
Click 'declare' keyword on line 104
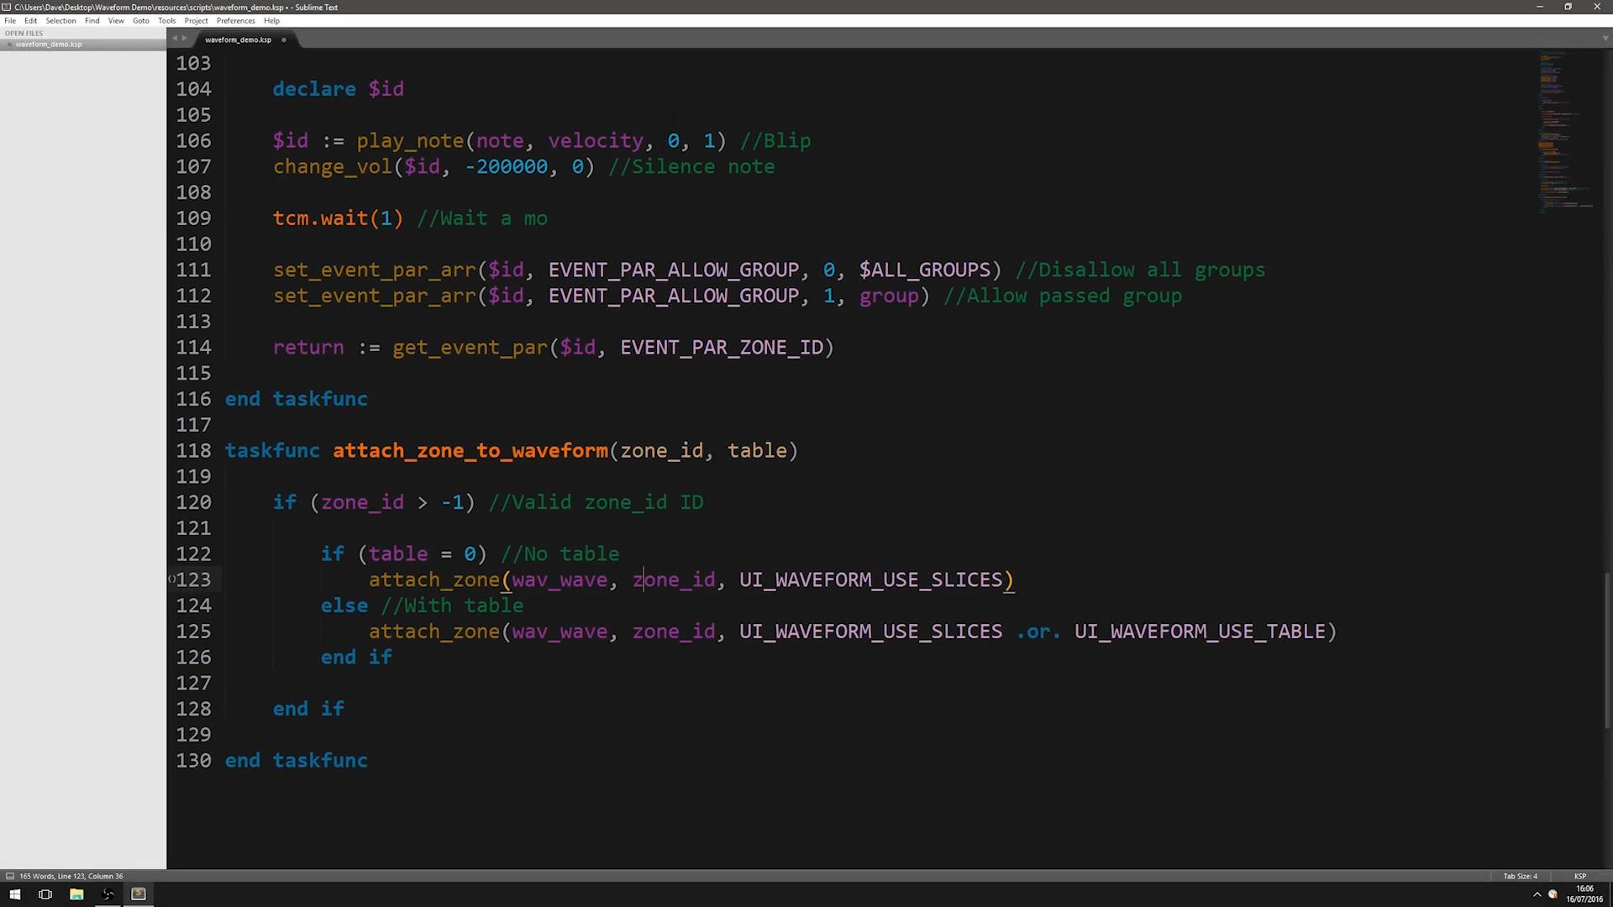(x=314, y=89)
